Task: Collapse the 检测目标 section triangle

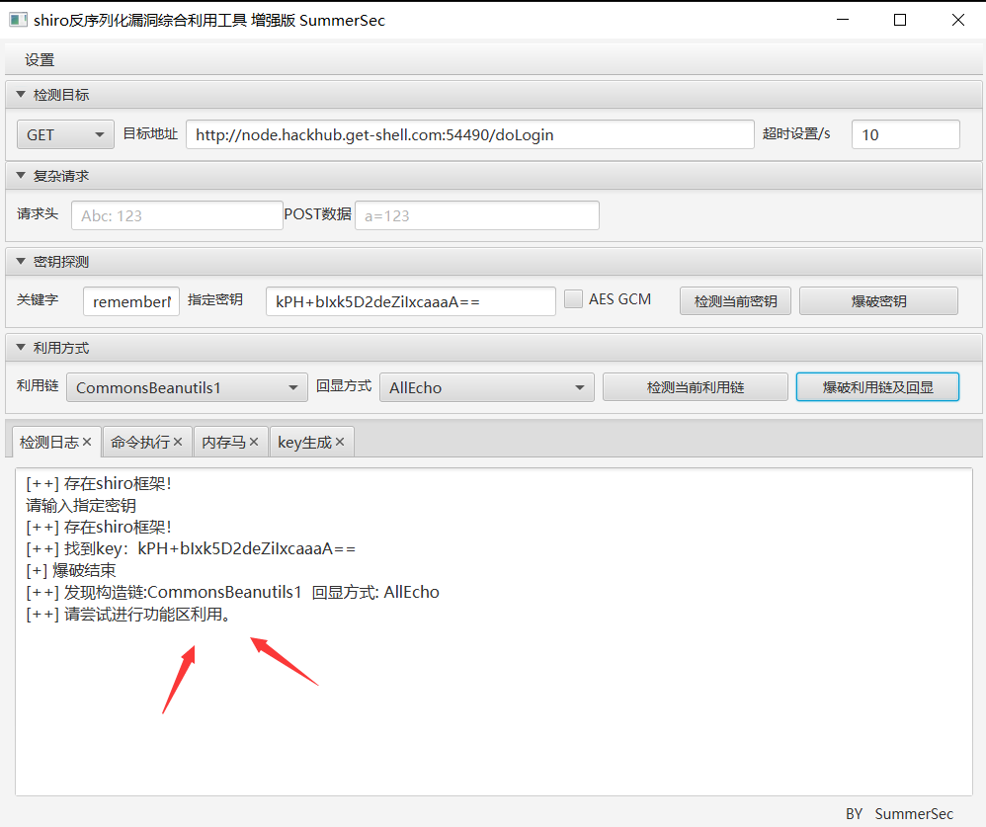Action: click(19, 93)
